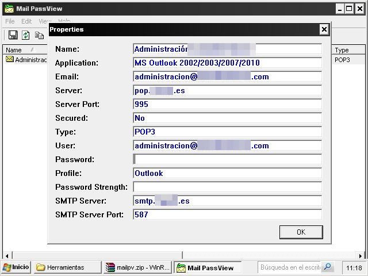Open the File menu
The height and width of the screenshot is (276, 368).
[x=10, y=21]
